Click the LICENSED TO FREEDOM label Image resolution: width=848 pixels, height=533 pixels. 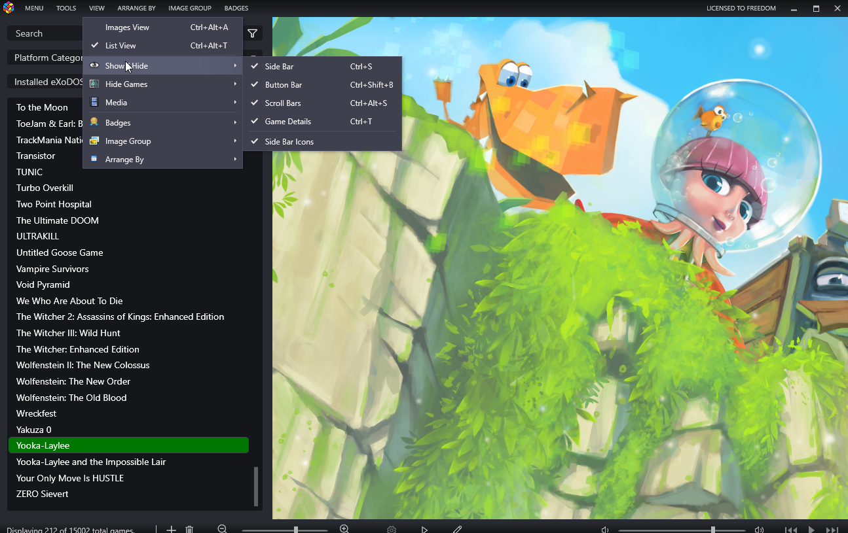tap(741, 9)
